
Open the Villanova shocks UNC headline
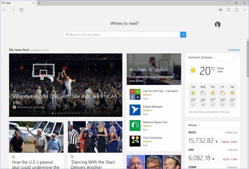pyautogui.click(x=65, y=99)
